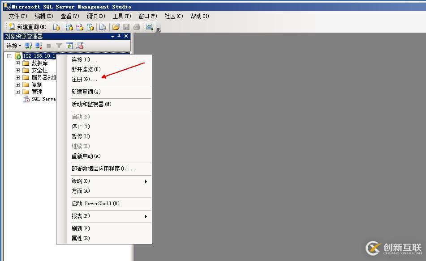Select the DMX query toolbar icon
Image resolution: width=426 pixels, height=261 pixels.
(x=79, y=27)
